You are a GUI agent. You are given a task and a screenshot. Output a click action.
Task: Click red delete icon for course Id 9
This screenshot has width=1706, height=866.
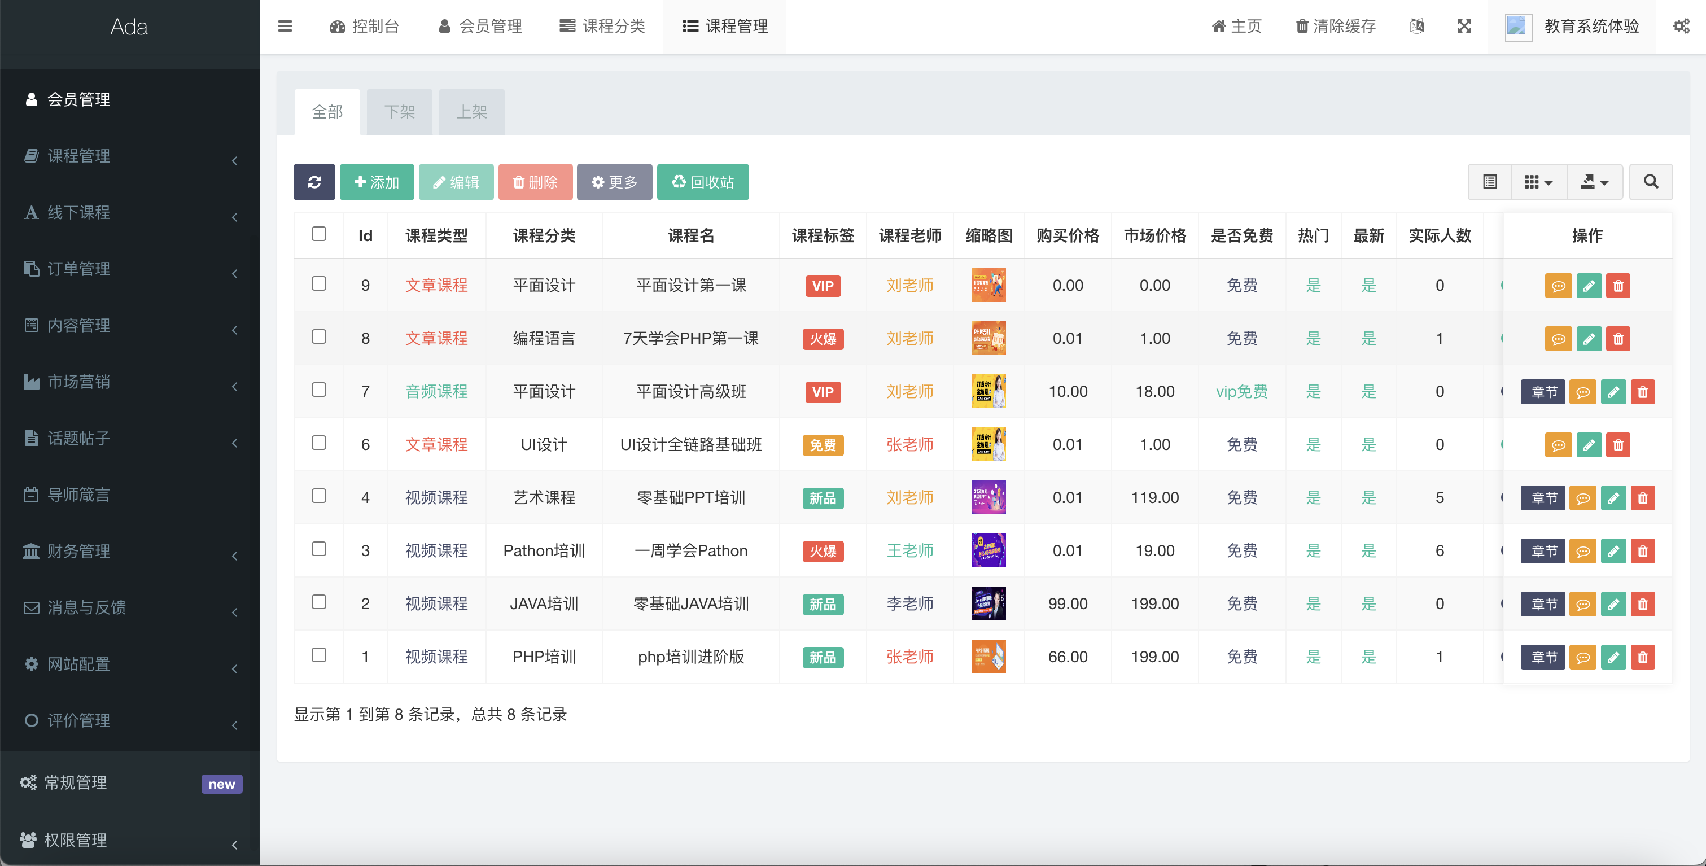point(1618,286)
